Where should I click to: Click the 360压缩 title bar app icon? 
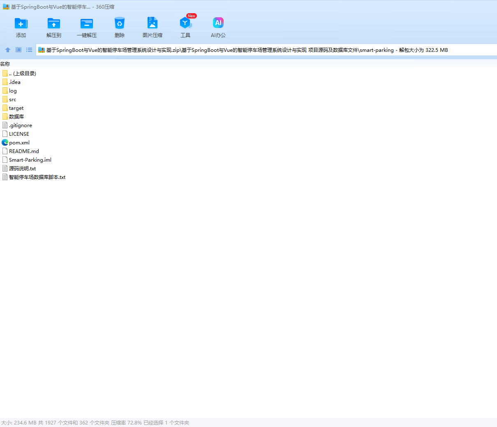point(6,7)
